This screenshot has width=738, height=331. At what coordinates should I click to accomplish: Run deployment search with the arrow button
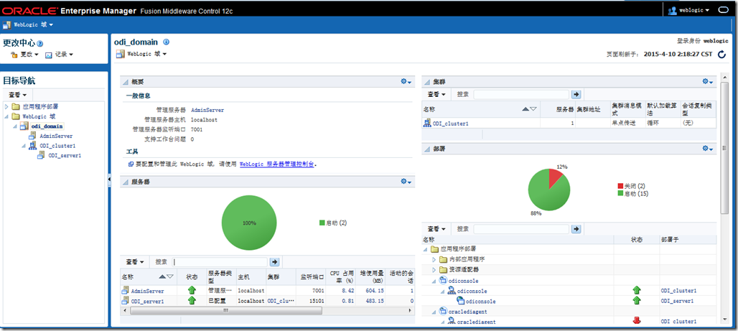(x=576, y=229)
